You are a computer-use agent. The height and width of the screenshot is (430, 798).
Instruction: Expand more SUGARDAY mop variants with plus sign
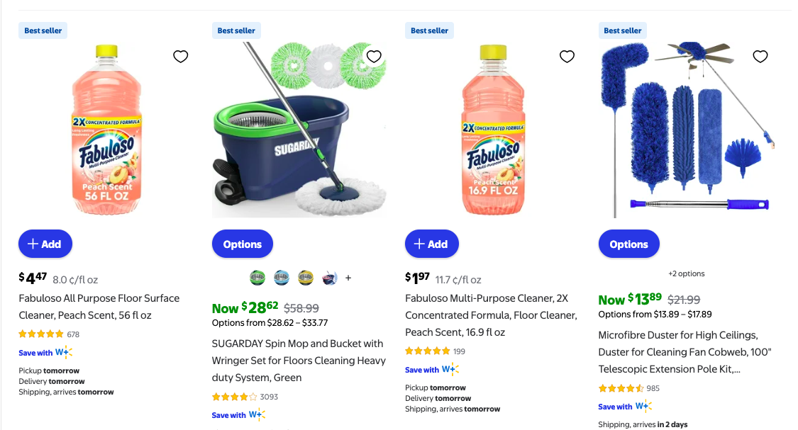click(x=348, y=278)
